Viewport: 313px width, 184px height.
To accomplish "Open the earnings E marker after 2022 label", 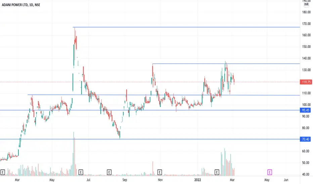I will point(217,172).
